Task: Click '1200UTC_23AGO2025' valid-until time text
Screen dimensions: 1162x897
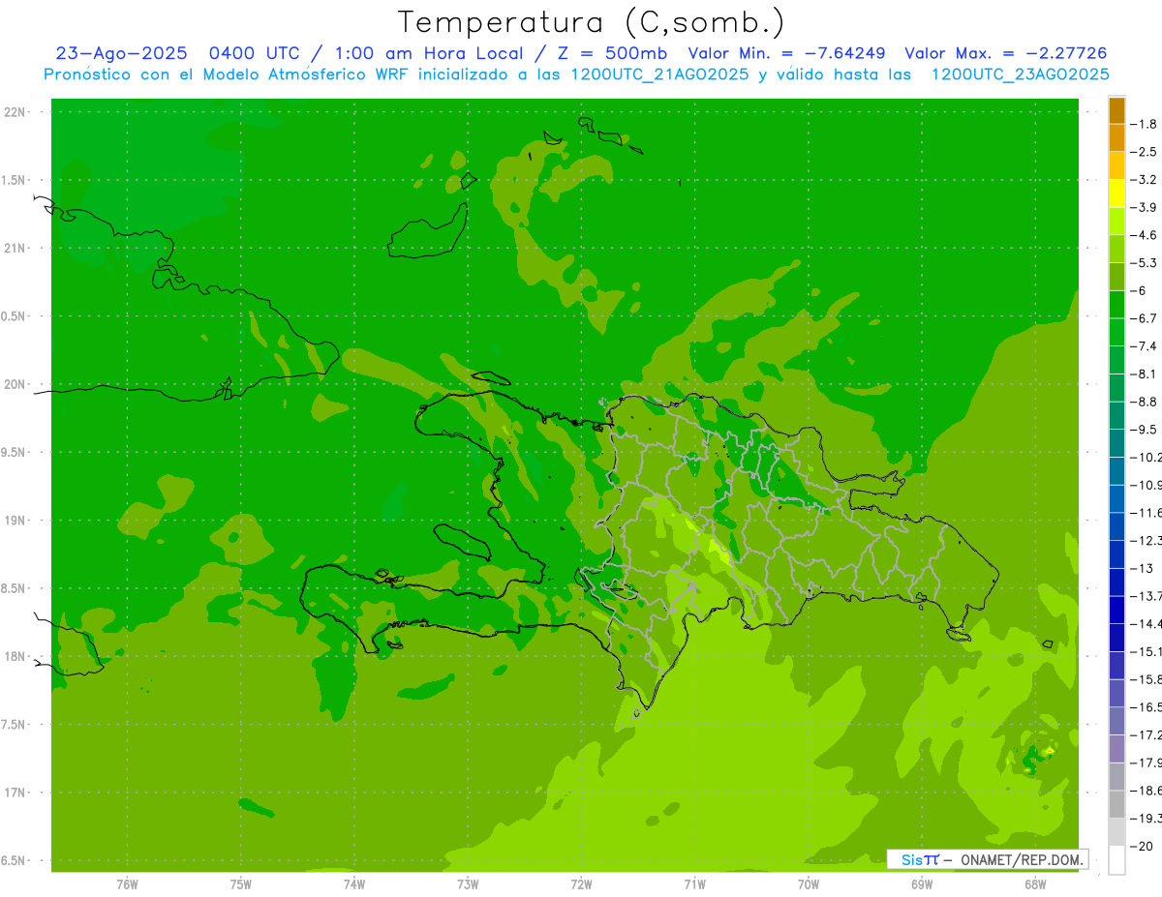Action: (x=1021, y=75)
